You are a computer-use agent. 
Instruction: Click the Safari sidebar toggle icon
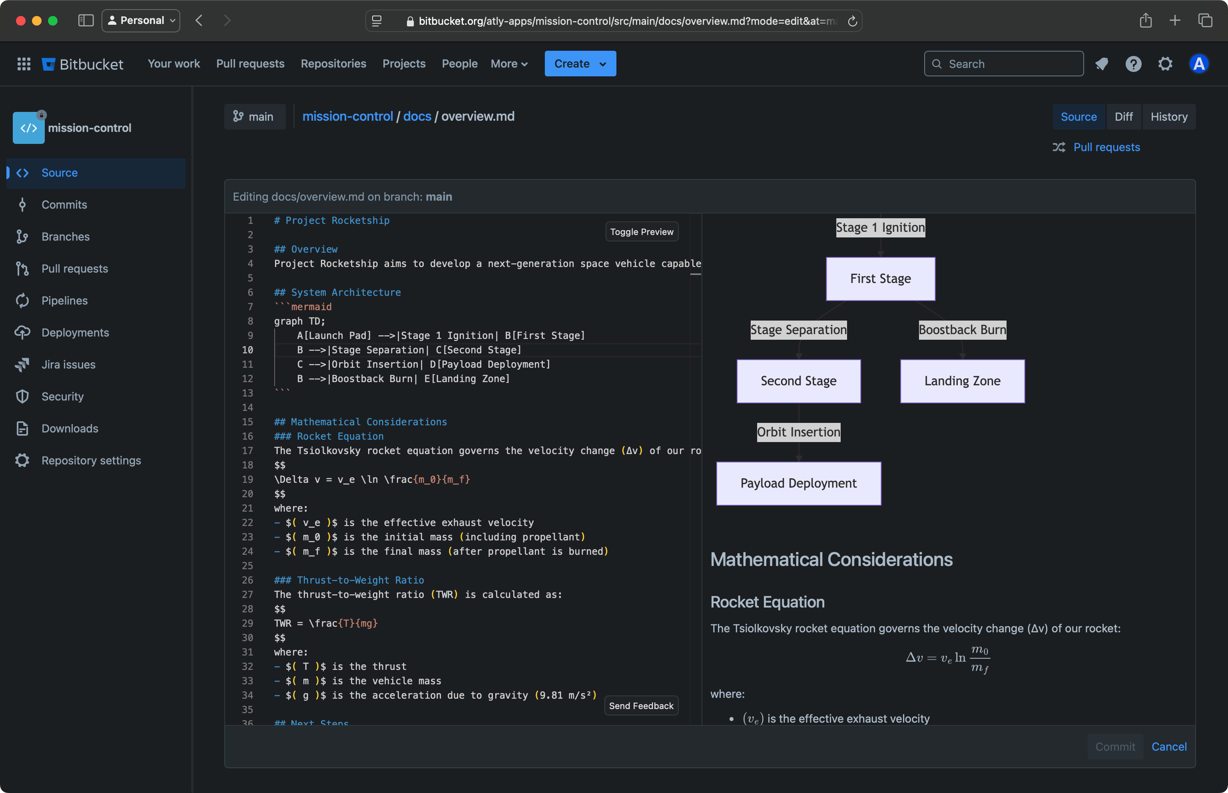tap(86, 21)
